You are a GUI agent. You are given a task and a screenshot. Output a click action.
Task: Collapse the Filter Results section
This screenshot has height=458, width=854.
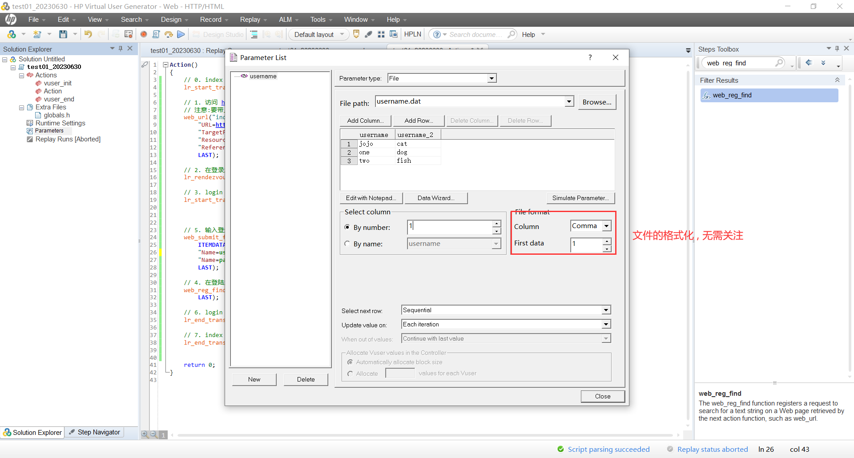pyautogui.click(x=837, y=80)
